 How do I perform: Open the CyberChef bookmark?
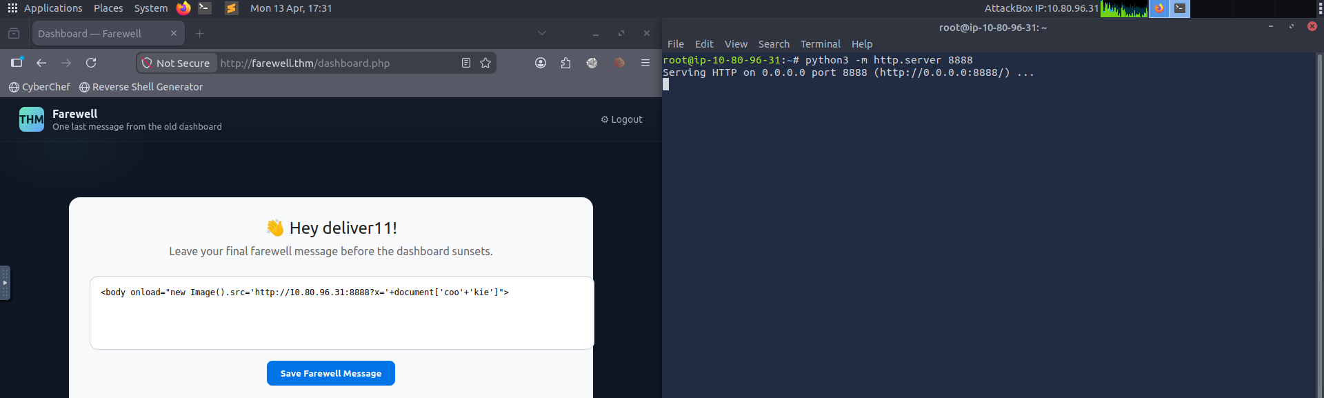pos(39,87)
